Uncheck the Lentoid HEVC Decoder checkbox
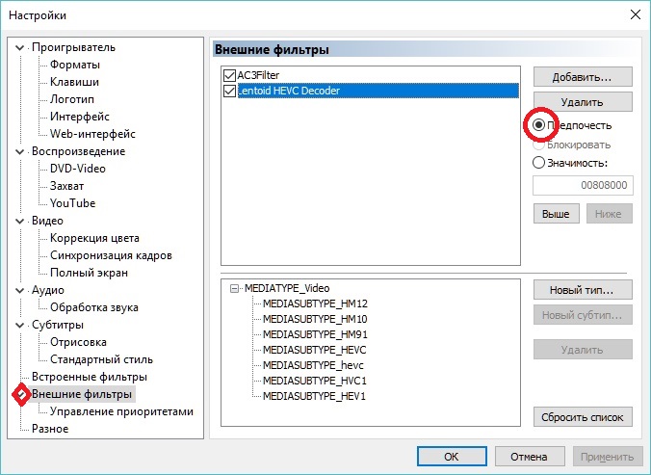 (229, 91)
